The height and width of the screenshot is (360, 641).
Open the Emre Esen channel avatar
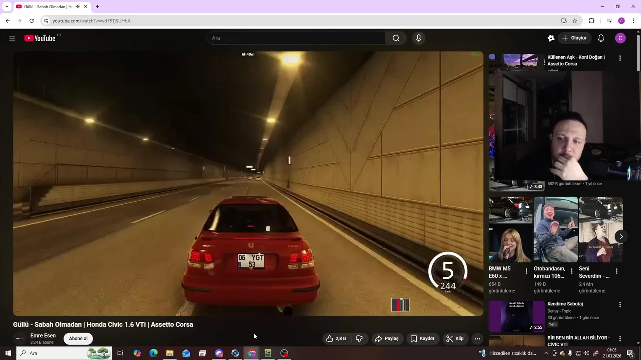(20, 339)
